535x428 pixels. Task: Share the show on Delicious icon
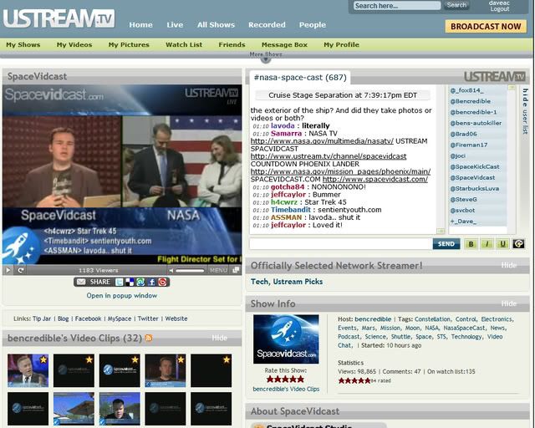click(130, 282)
